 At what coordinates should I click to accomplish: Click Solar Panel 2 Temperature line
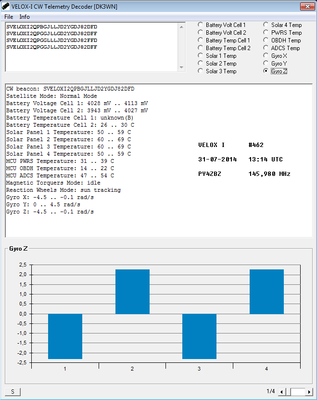click(x=69, y=139)
